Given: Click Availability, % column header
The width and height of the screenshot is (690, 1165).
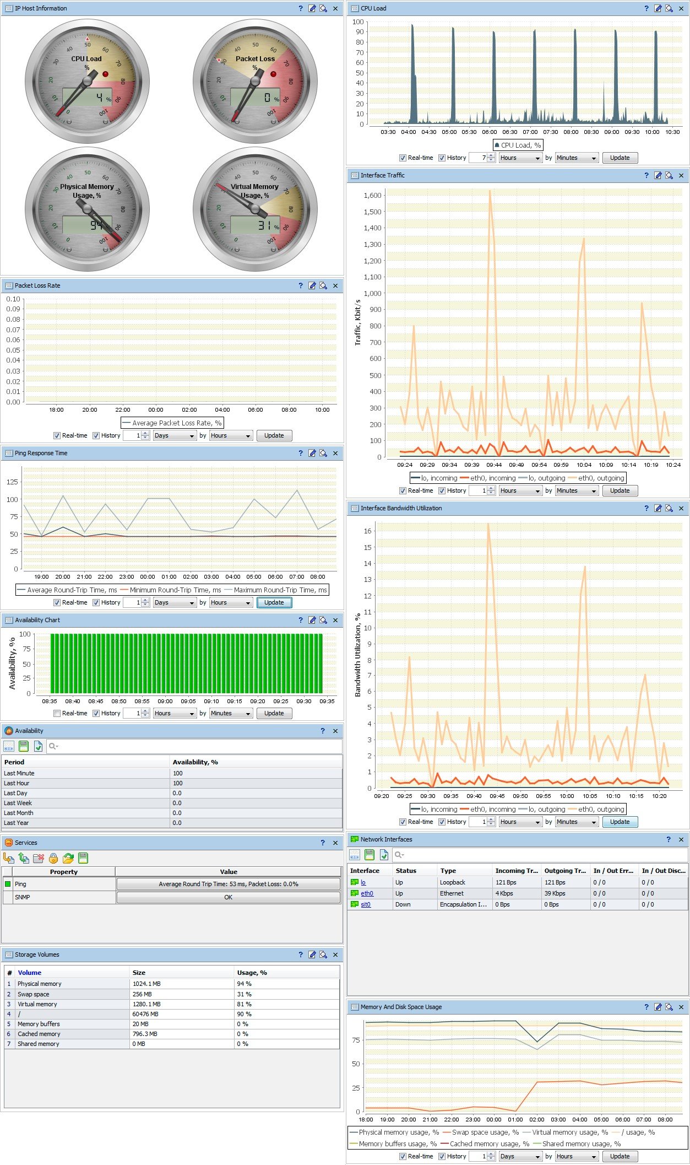Looking at the screenshot, I should (195, 762).
